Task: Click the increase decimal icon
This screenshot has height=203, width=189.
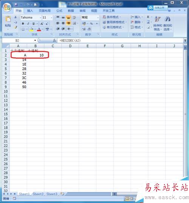Action: tap(84, 29)
